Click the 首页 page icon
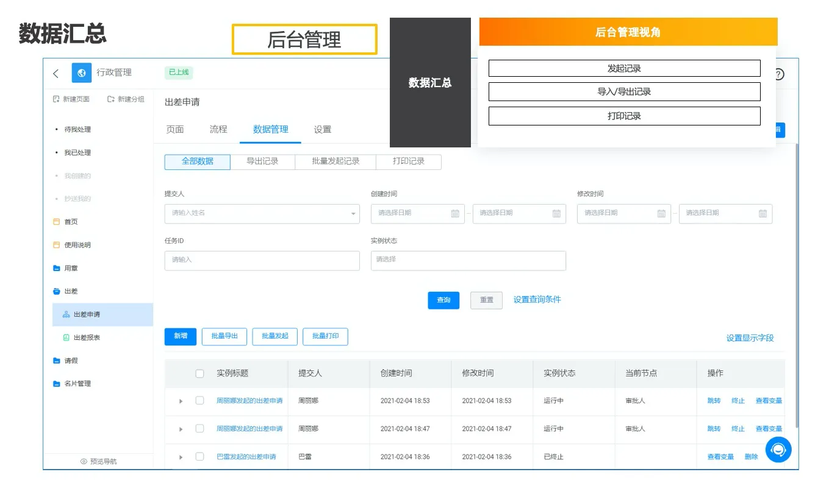The width and height of the screenshot is (829, 480). [x=57, y=222]
